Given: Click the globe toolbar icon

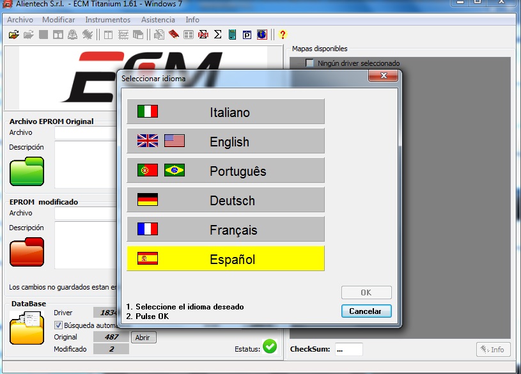Looking at the screenshot, I should [x=262, y=35].
